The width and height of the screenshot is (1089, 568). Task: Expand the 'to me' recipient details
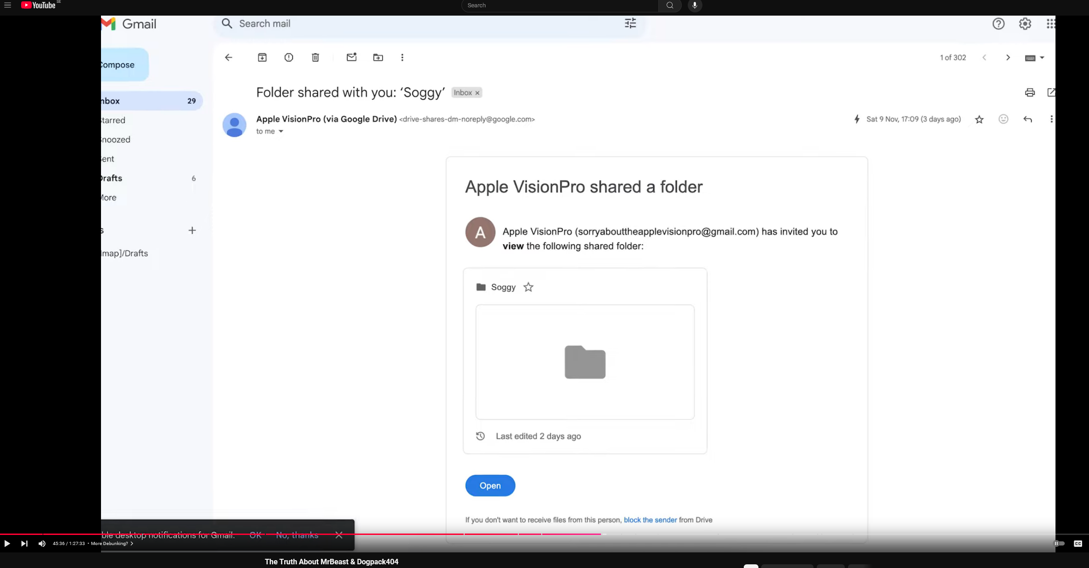pyautogui.click(x=281, y=131)
